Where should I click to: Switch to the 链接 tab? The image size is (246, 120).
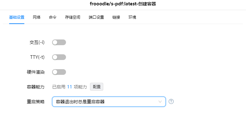pyautogui.click(x=116, y=17)
